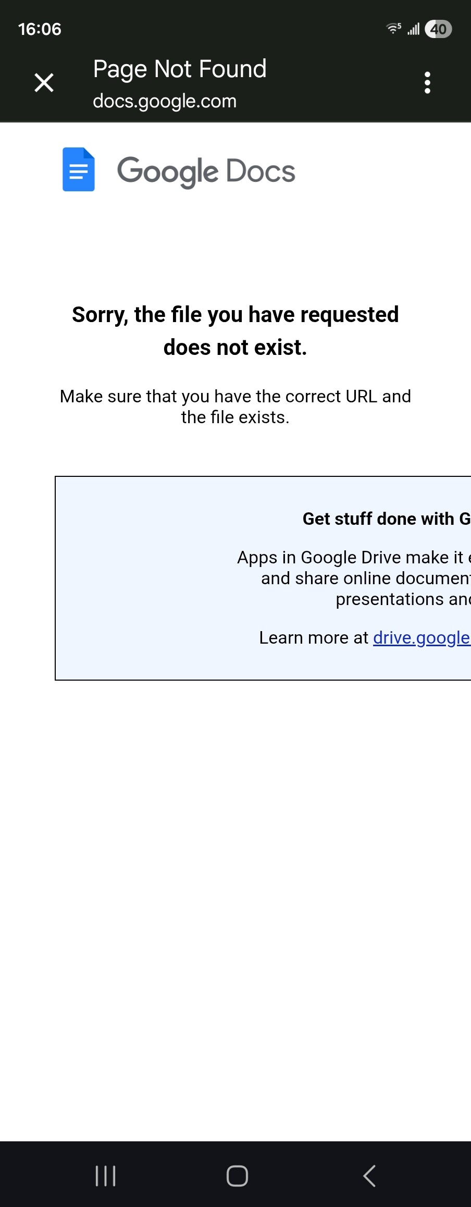Tap the cellular signal strength icon
471x1207 pixels.
tap(414, 29)
